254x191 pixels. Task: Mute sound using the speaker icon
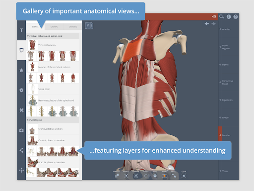214,16
